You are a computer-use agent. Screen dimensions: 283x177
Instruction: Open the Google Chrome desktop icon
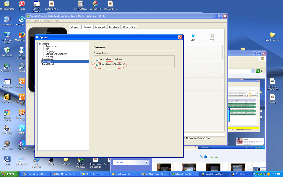point(7,113)
